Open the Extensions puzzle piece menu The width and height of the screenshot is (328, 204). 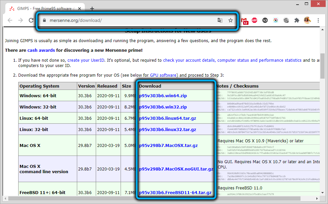tap(297, 21)
